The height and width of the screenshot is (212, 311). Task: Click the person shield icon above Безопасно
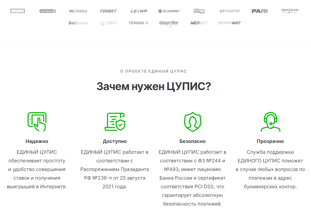click(x=193, y=122)
